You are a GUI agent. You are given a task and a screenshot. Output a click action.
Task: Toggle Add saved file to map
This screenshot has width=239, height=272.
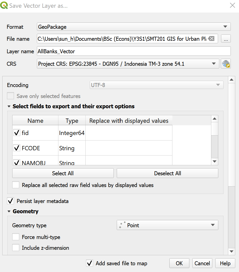(x=89, y=263)
